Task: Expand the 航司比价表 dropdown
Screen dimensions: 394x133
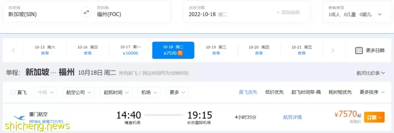Action: click(x=371, y=73)
